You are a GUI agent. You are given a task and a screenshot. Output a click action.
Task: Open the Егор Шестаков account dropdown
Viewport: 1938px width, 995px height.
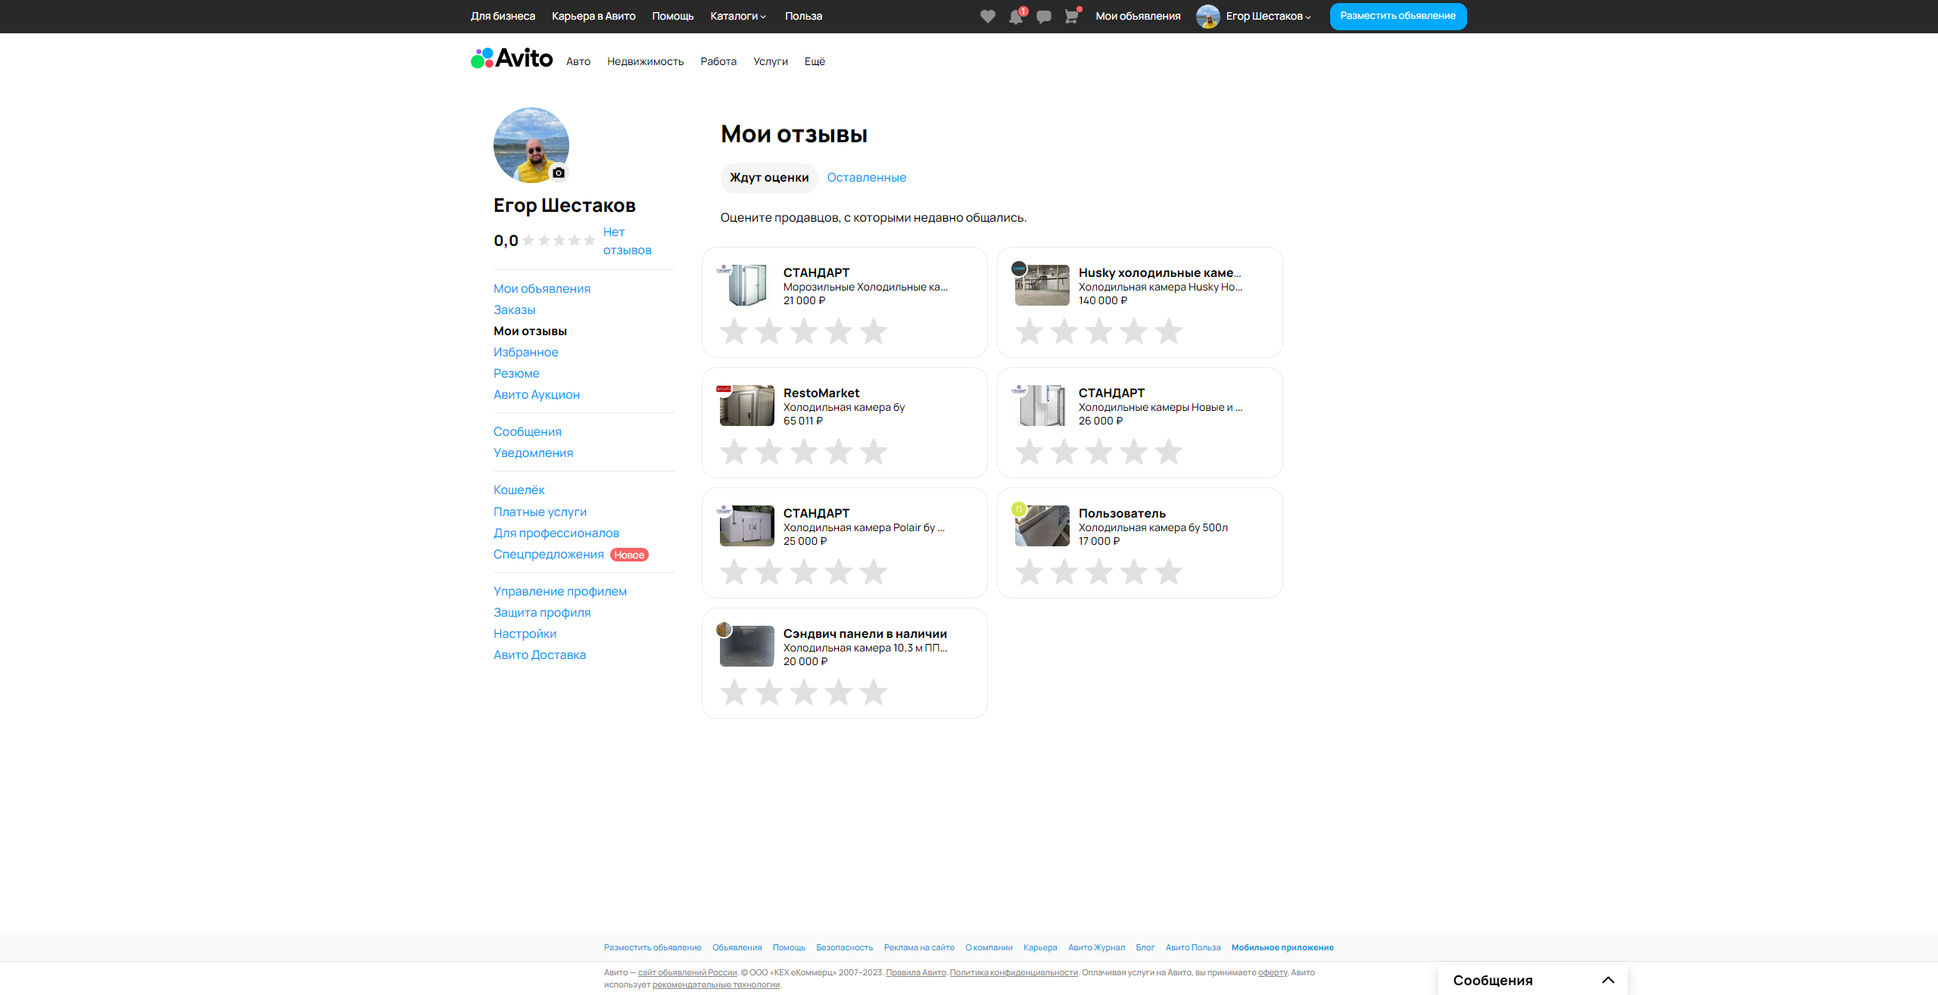click(x=1269, y=17)
